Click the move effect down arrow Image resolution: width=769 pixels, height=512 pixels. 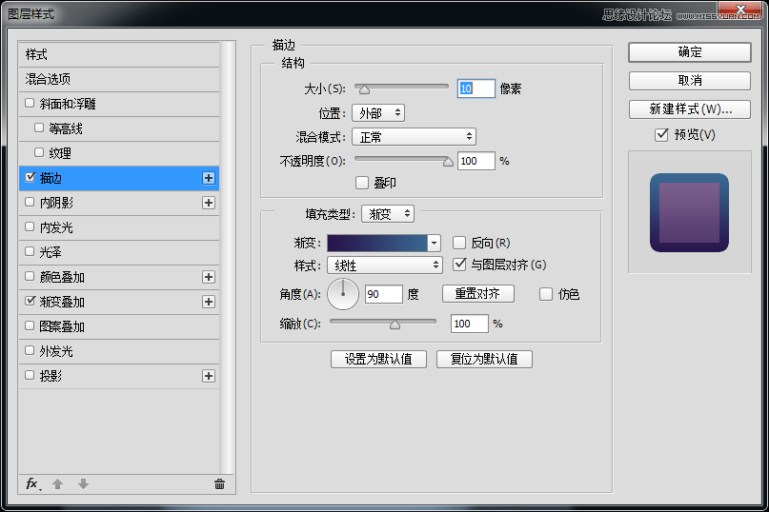point(83,484)
